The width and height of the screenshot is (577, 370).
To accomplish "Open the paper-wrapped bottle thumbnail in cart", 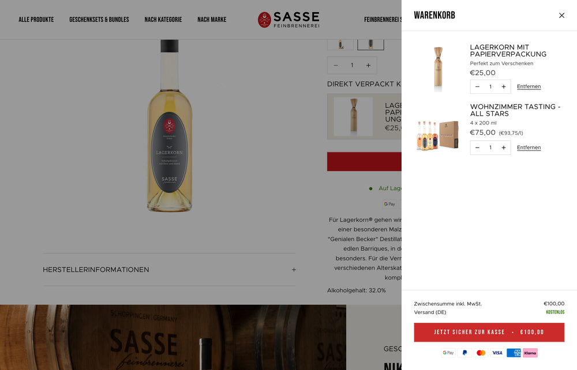I will point(438,69).
